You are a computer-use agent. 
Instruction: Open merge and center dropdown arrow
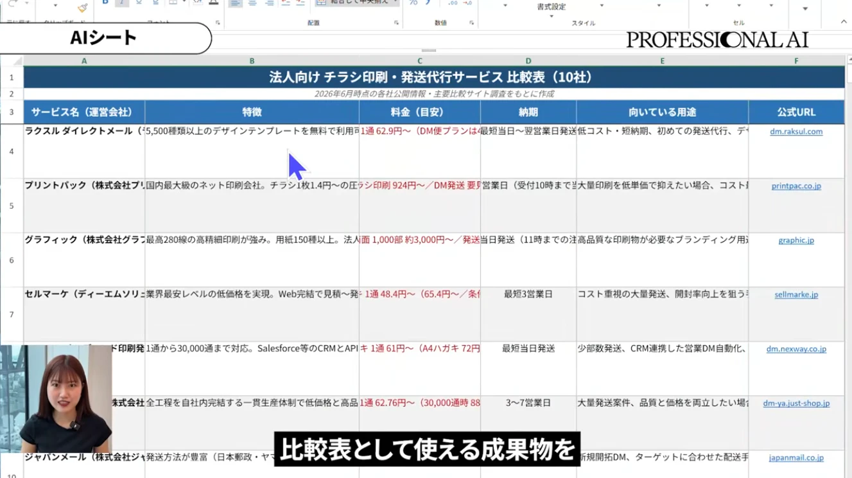[x=395, y=3]
